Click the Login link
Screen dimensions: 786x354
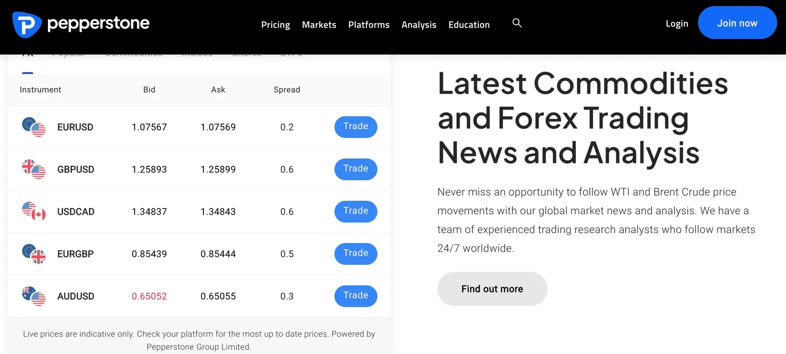[x=677, y=24]
